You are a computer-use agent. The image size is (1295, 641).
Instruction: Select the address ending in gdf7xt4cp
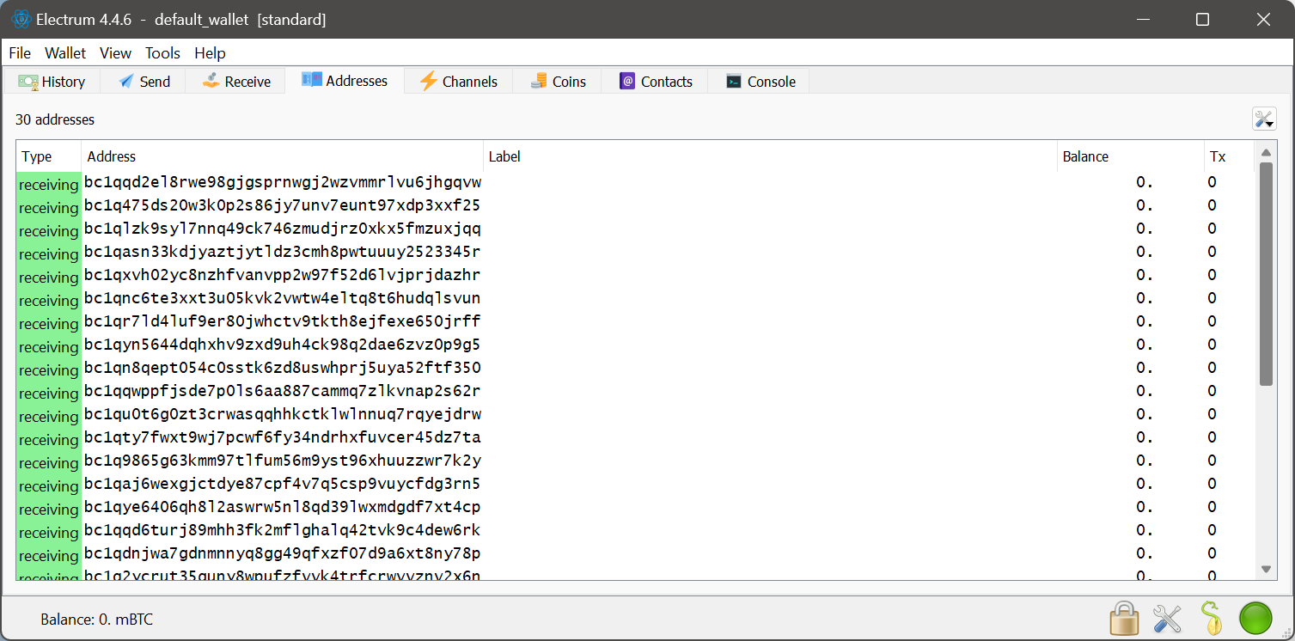[x=283, y=507]
